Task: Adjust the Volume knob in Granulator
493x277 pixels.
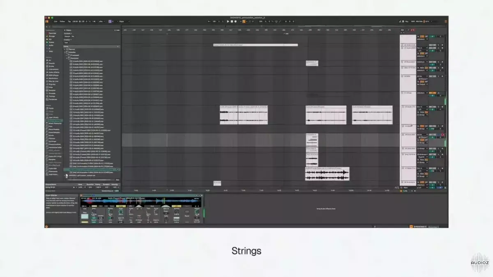Action: [197, 212]
